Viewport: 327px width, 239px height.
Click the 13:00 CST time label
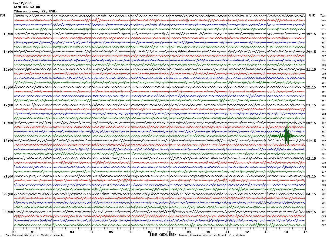coord(8,34)
